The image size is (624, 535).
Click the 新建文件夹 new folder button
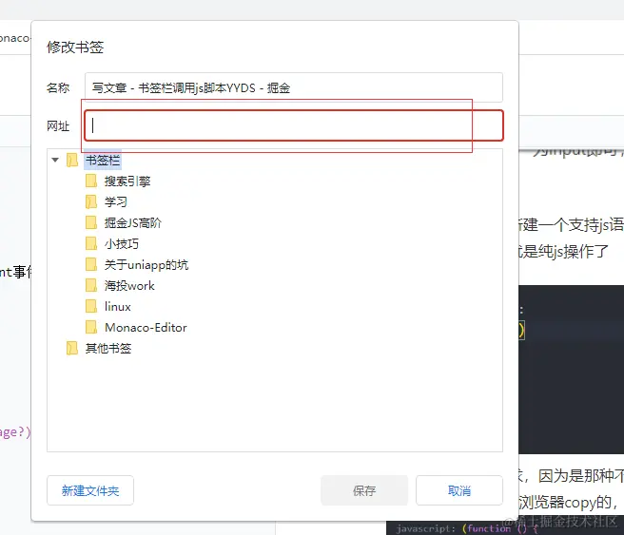click(x=90, y=490)
